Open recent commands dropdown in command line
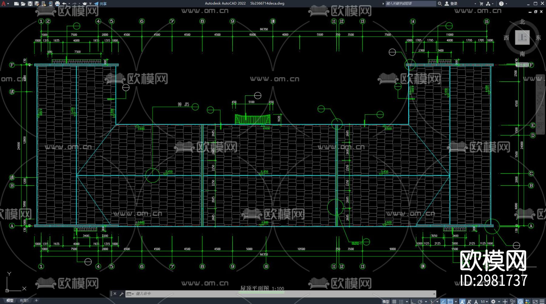Screen dimensions: 546x304 pos(130,294)
